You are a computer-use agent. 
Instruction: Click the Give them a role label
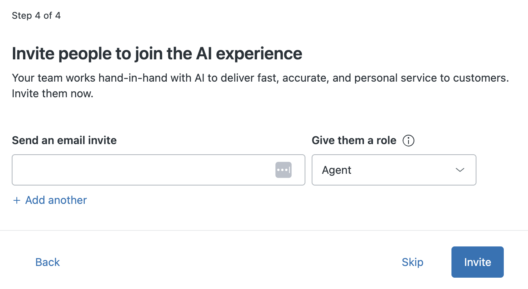354,141
